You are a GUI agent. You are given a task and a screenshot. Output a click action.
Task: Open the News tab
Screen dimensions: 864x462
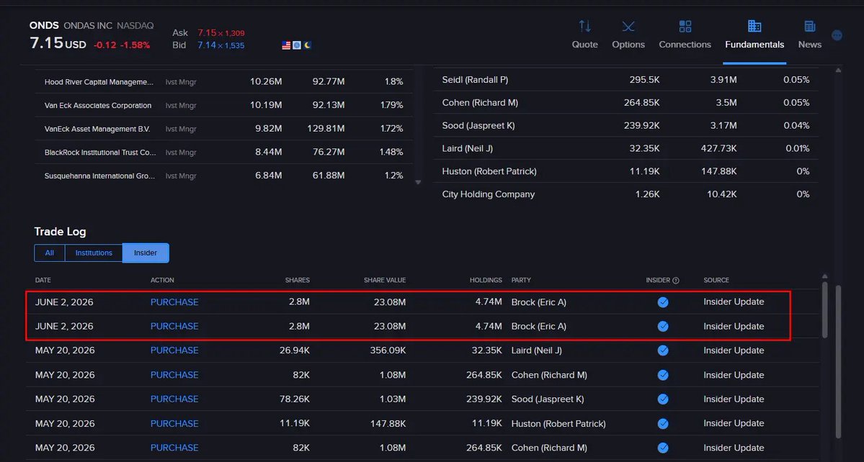point(809,35)
